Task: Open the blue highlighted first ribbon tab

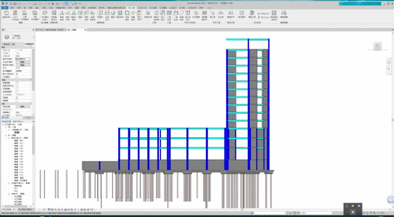Action: (x=5, y=8)
